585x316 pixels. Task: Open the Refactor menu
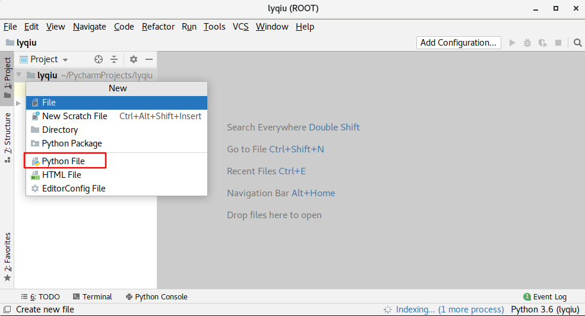[158, 27]
